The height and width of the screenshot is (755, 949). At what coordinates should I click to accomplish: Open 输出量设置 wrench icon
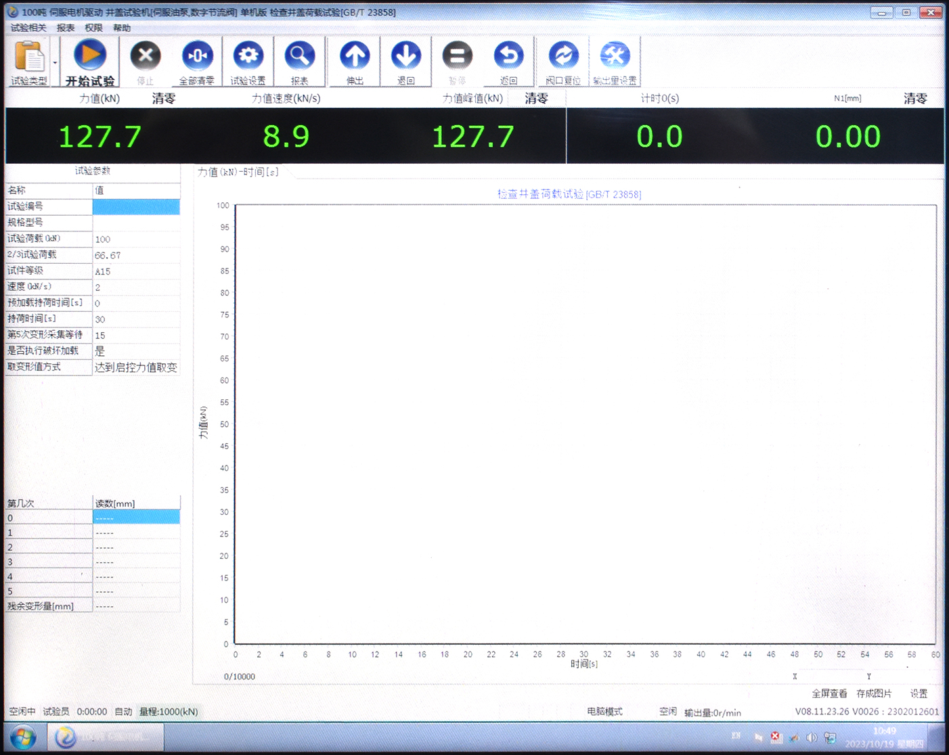coord(615,56)
